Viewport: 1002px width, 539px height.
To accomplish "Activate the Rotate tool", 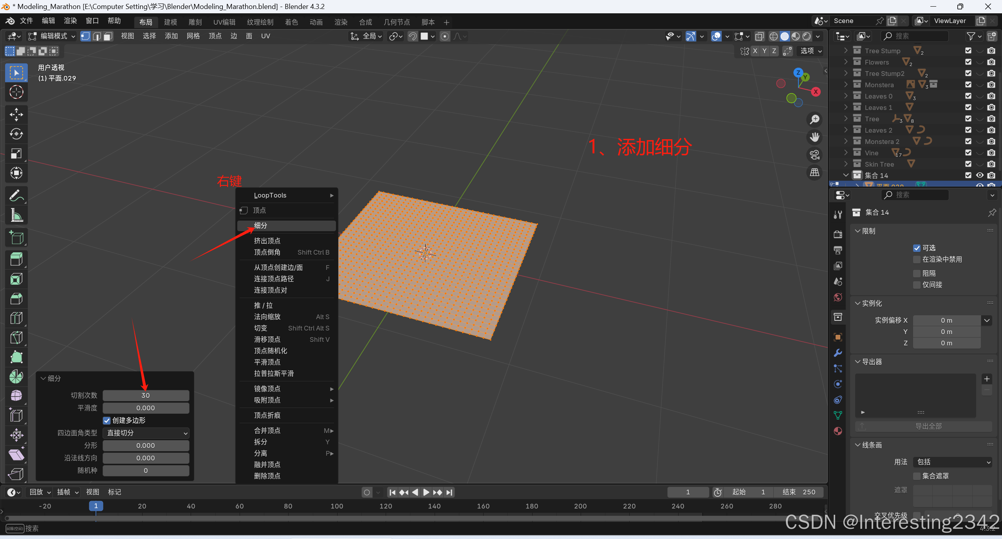I will (16, 134).
